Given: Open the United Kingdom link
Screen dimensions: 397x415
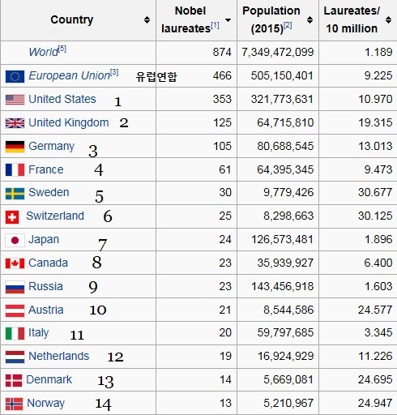Looking at the screenshot, I should click(x=69, y=122).
